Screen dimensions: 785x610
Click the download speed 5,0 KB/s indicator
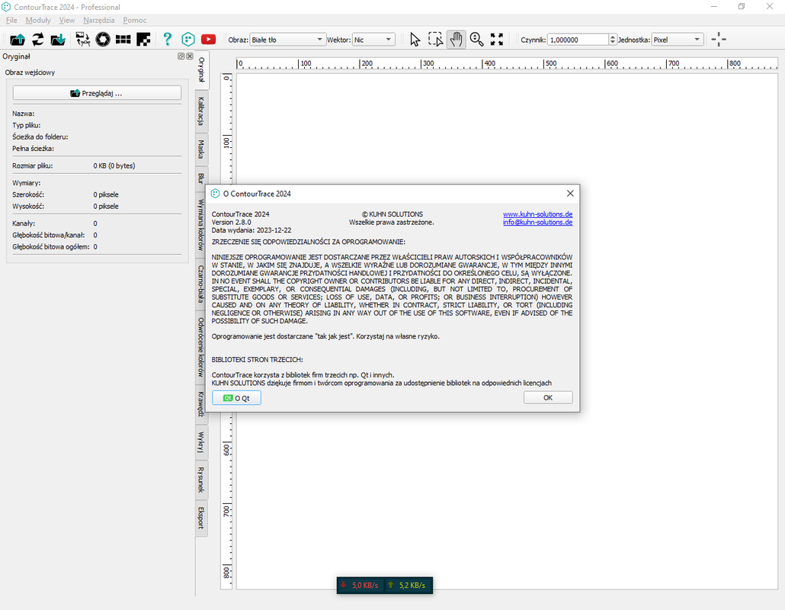tap(360, 585)
